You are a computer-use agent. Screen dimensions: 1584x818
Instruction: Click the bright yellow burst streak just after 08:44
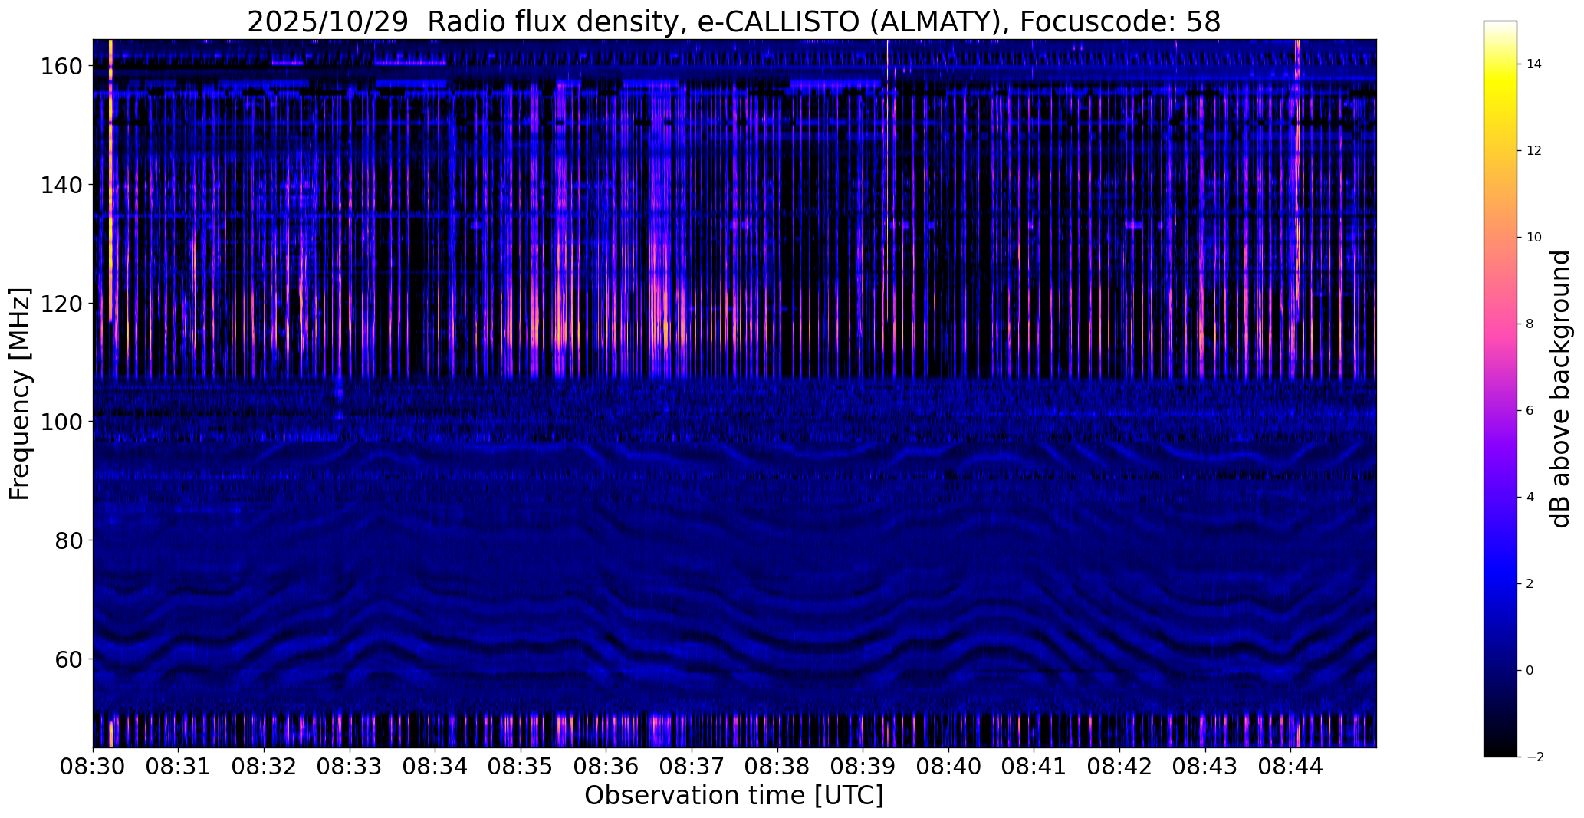click(x=1297, y=180)
